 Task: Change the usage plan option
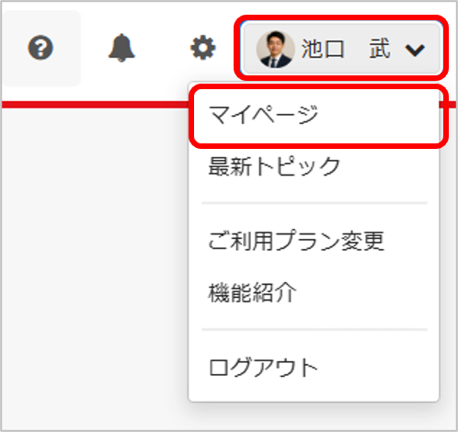coord(296,241)
